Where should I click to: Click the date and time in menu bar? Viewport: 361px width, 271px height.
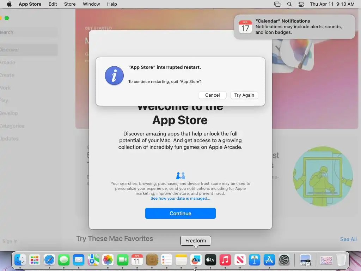point(332,4)
